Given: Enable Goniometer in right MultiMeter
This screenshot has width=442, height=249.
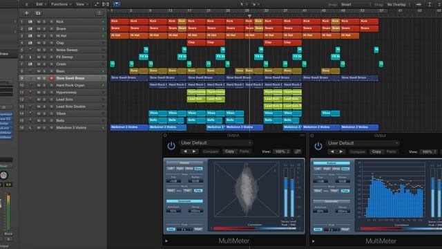Looking at the screenshot, I should [x=331, y=201].
